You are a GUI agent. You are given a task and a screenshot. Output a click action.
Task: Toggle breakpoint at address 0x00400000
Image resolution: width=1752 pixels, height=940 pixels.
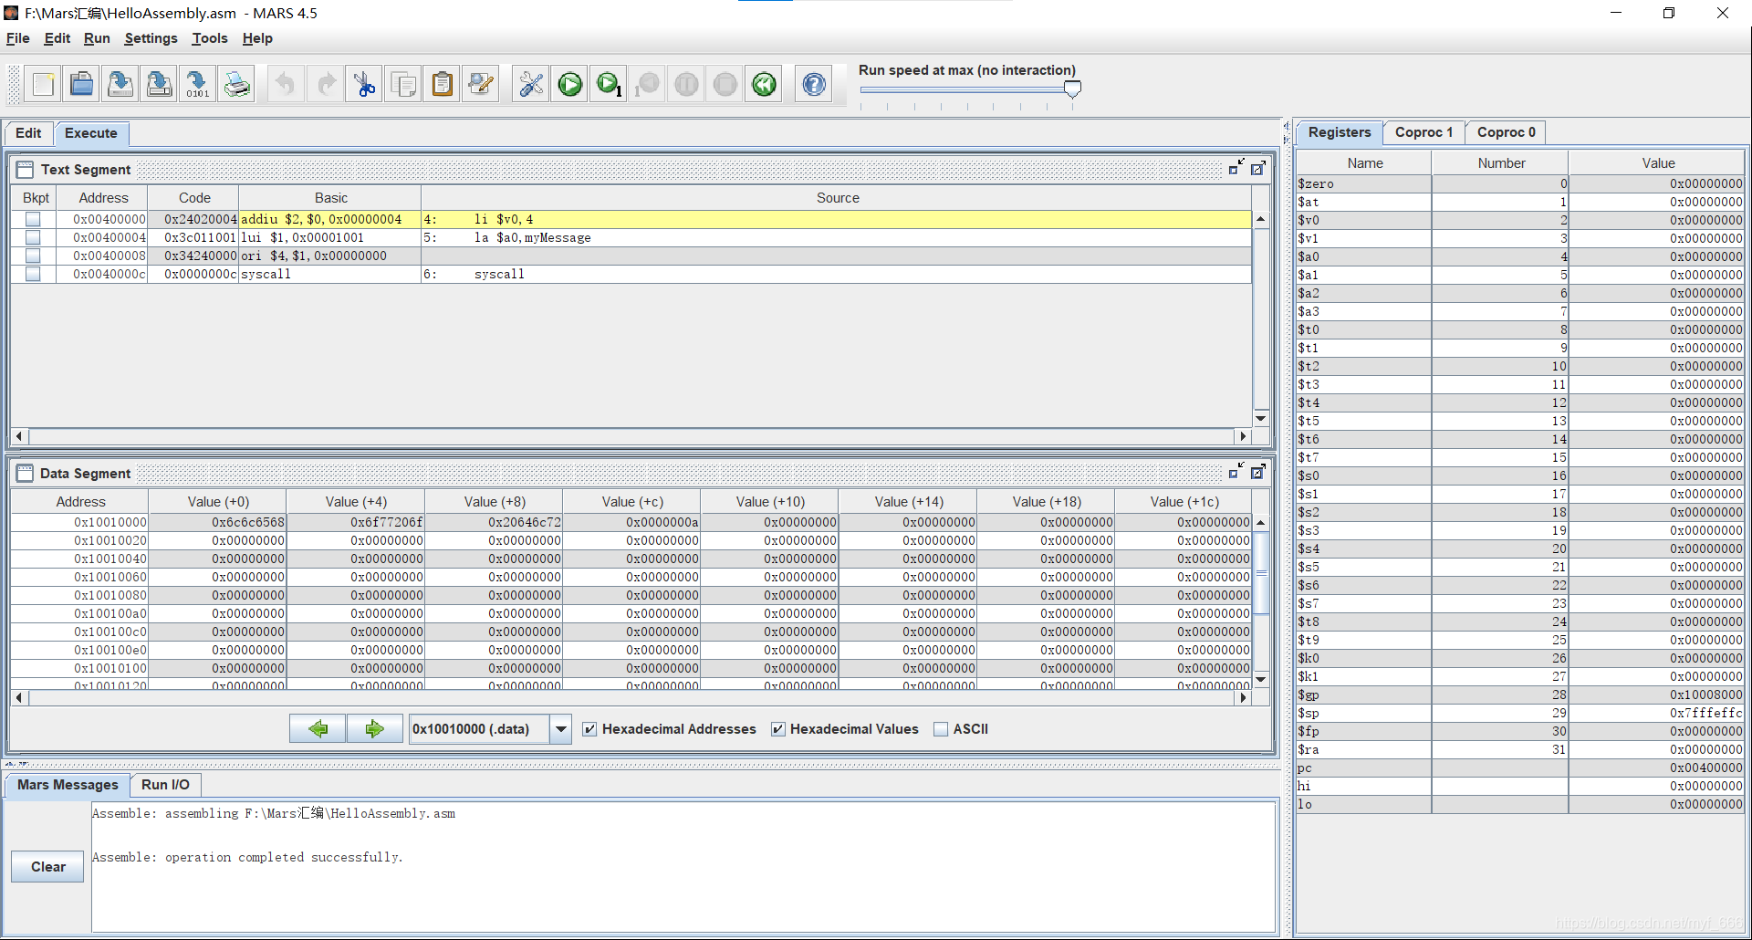click(33, 219)
